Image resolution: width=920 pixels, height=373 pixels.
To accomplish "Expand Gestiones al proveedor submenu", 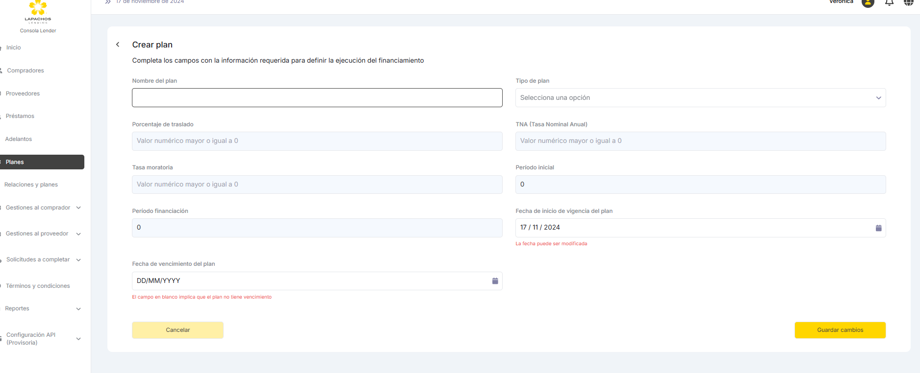I will click(78, 234).
